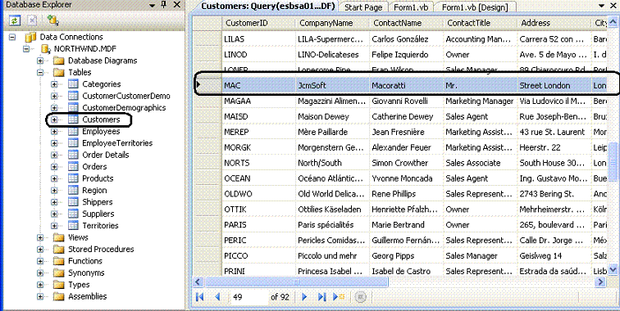Select the CustomerCustomerDemo table
Image resolution: width=620 pixels, height=311 pixels.
126,96
